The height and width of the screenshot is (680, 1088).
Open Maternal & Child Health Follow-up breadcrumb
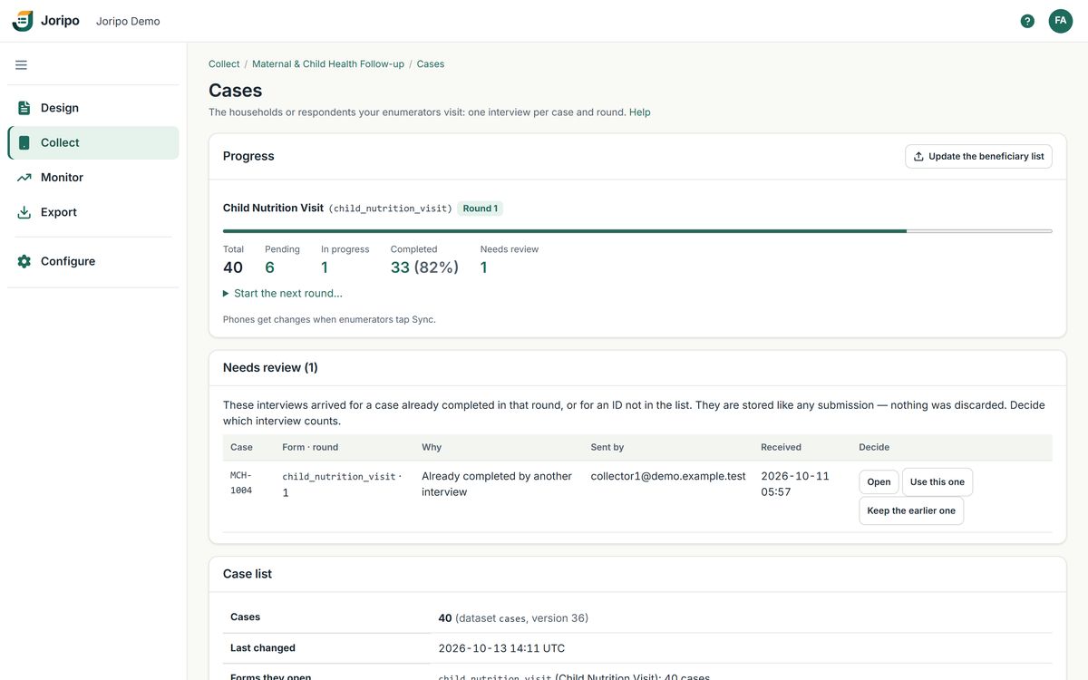328,64
